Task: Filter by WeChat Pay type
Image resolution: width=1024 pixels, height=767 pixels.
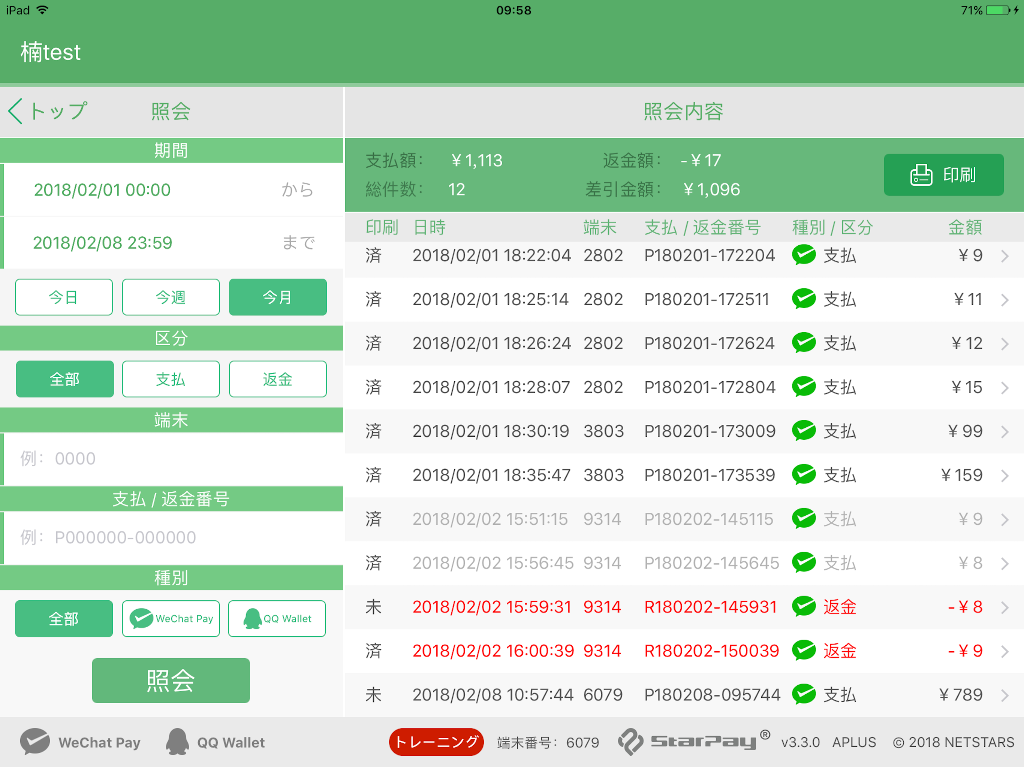Action: point(171,618)
